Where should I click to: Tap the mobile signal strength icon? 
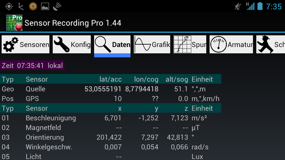250,6
